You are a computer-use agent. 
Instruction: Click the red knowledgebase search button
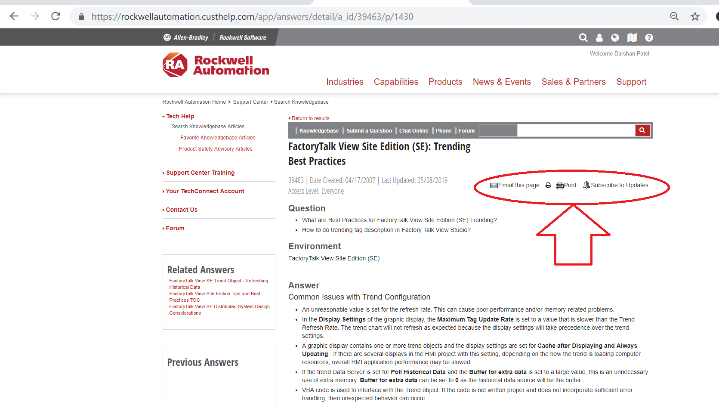coord(642,130)
